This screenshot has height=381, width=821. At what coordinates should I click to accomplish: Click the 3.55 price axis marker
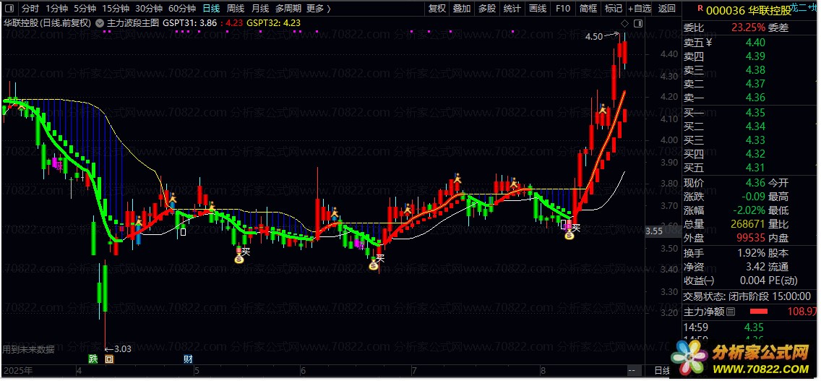tap(655, 231)
